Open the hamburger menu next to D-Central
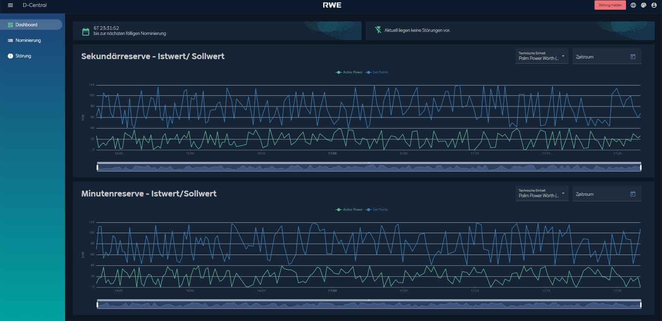The width and height of the screenshot is (662, 321). [10, 5]
